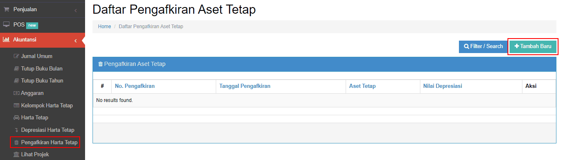Click the Tambah Baru button
Image resolution: width=561 pixels, height=160 pixels.
pos(533,46)
